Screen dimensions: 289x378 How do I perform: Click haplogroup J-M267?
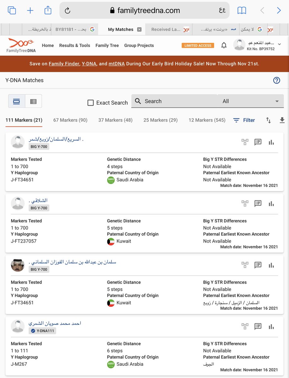coord(20,364)
